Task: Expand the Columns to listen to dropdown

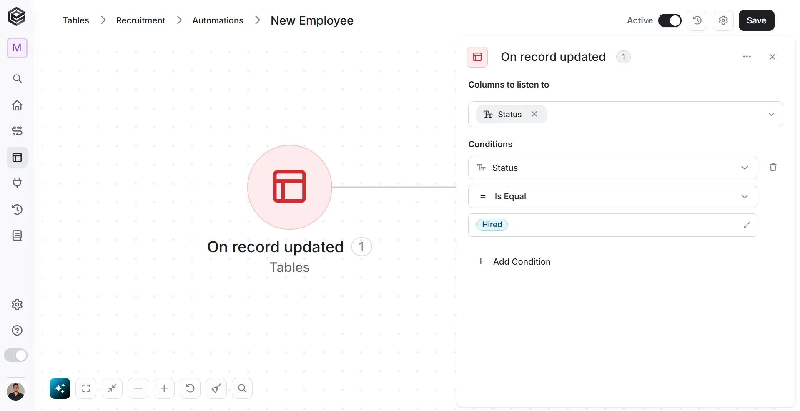Action: tap(625, 114)
